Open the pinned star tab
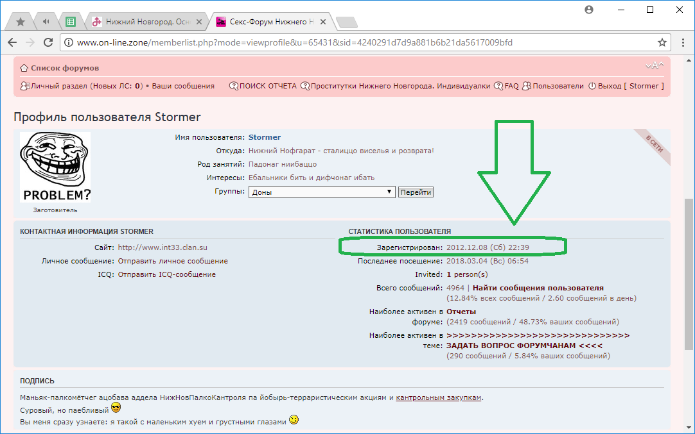This screenshot has width=695, height=434. (x=21, y=22)
